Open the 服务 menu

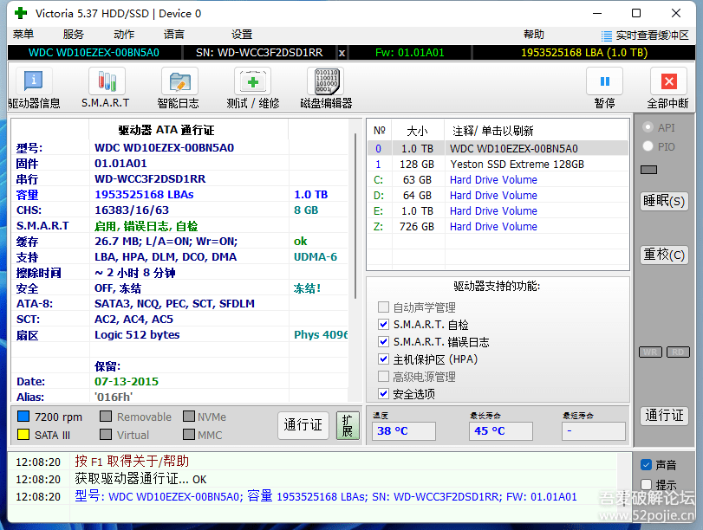point(74,35)
